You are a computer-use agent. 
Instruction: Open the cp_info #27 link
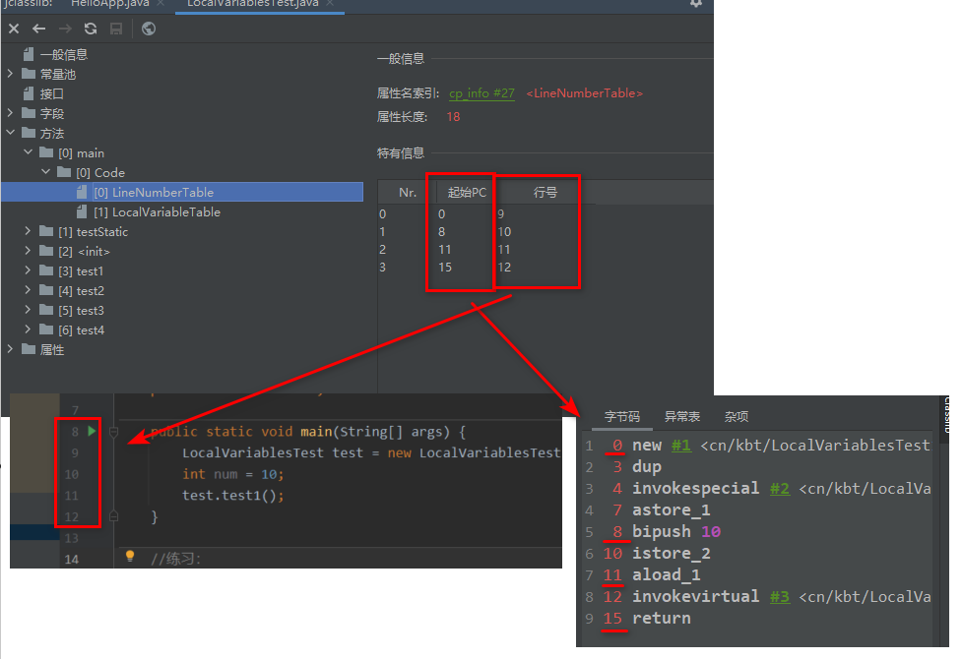(481, 93)
